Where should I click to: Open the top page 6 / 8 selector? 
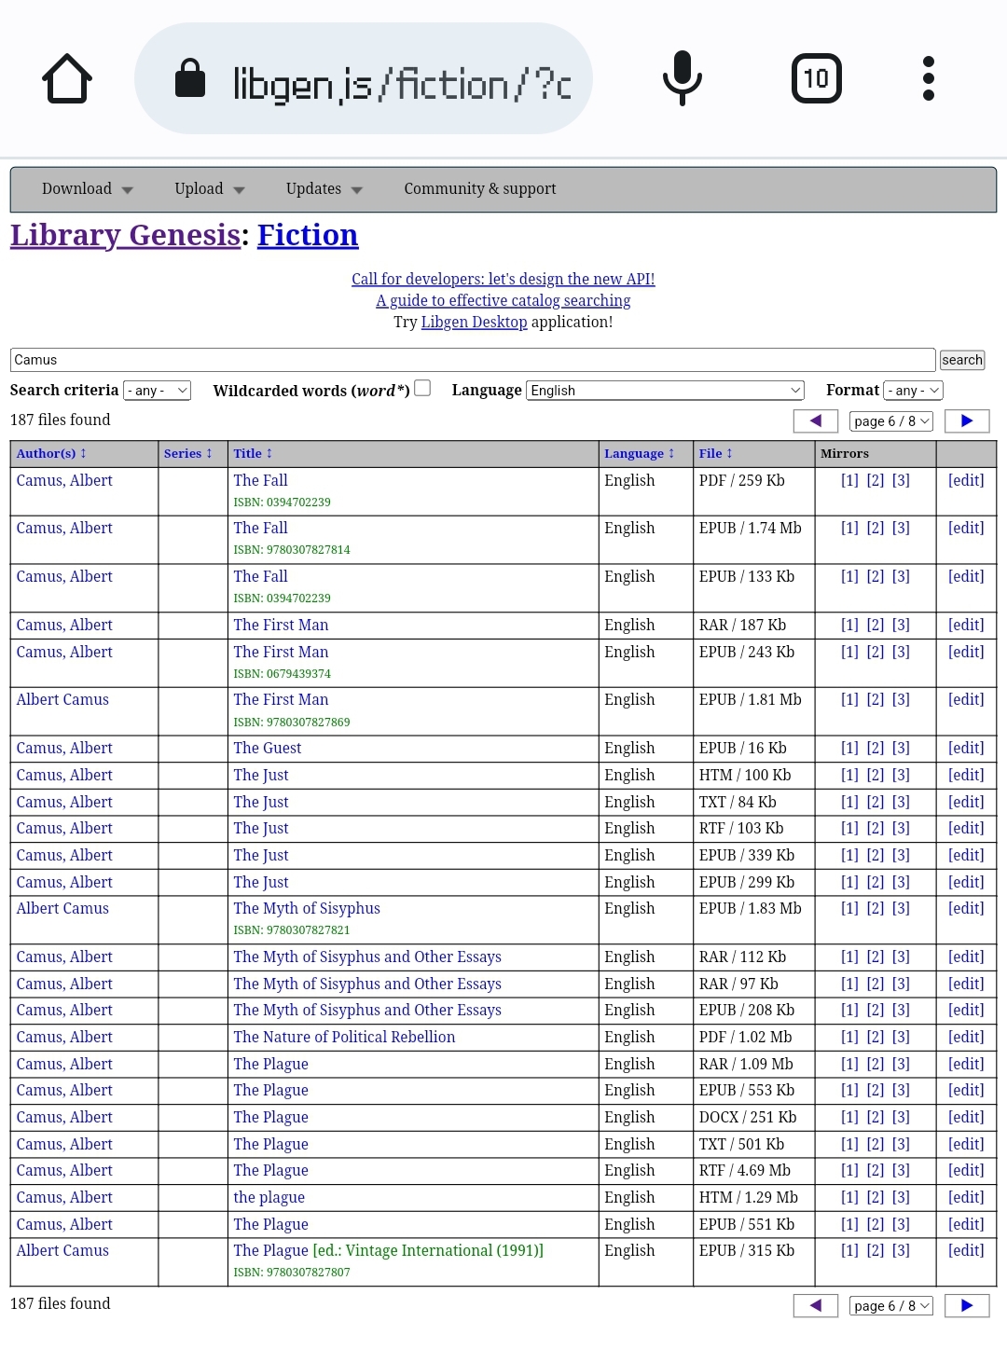pyautogui.click(x=891, y=421)
